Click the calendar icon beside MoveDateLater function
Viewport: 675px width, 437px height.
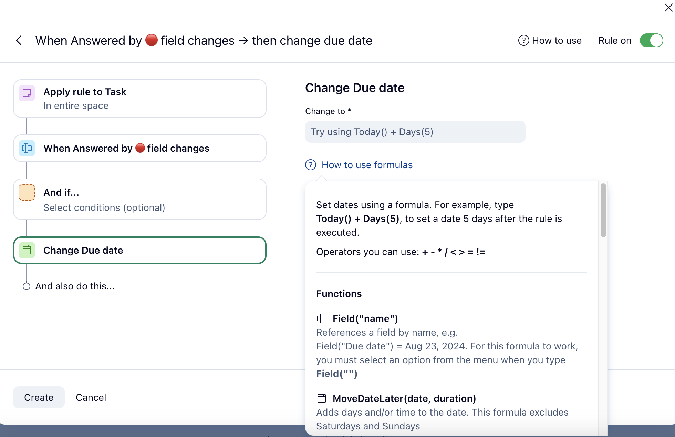point(321,398)
